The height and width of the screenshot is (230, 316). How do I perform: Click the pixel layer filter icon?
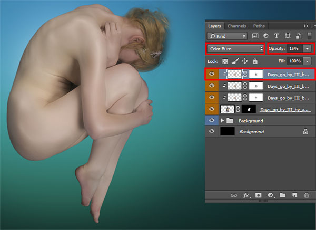(x=255, y=36)
